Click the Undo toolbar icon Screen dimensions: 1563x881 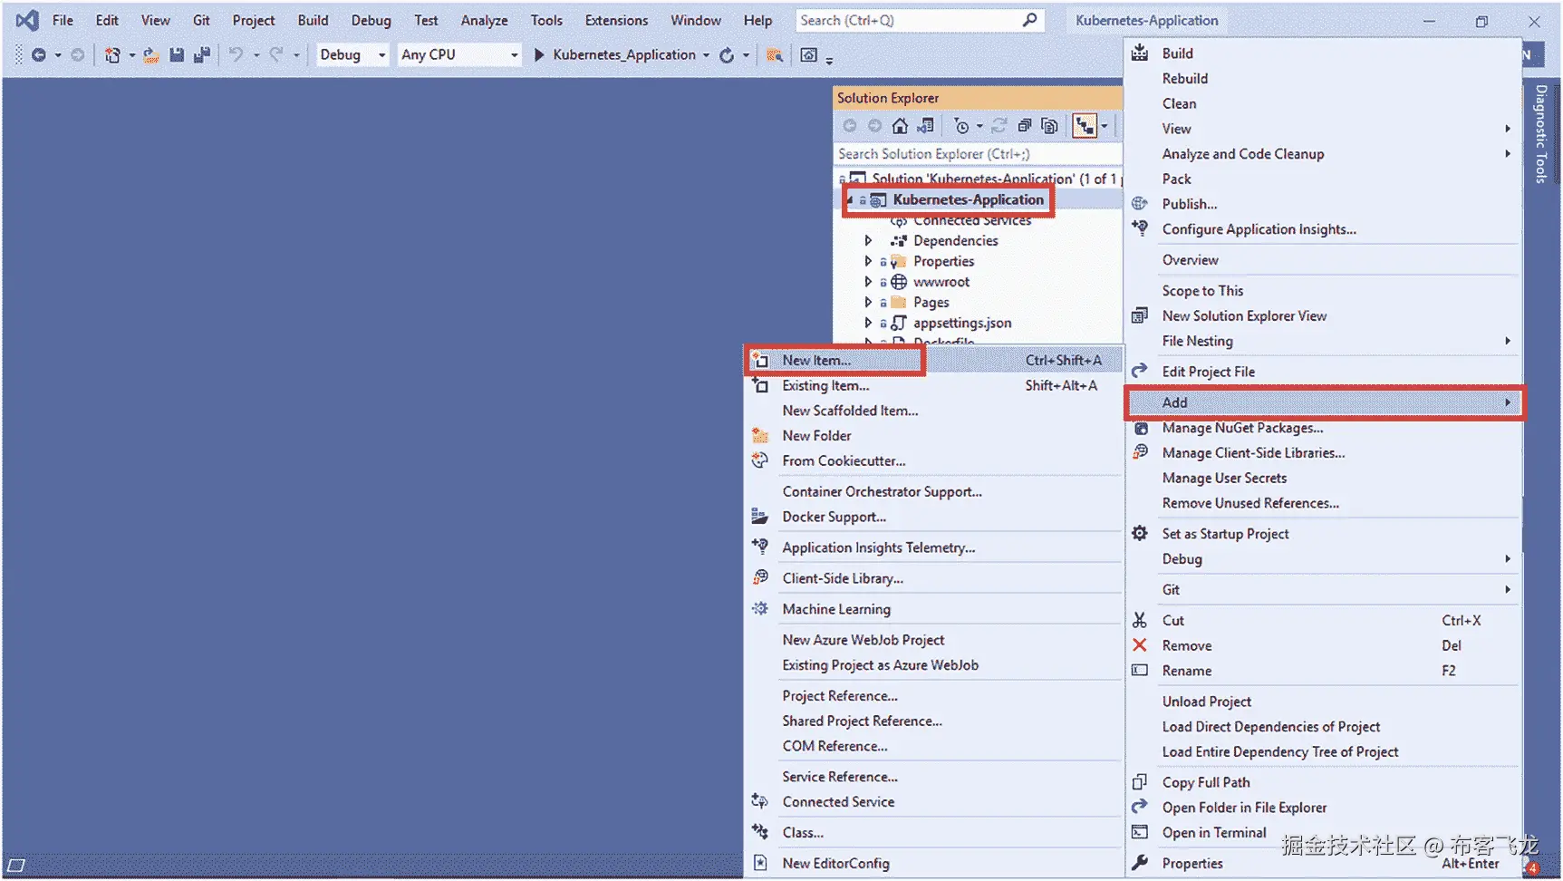click(236, 55)
